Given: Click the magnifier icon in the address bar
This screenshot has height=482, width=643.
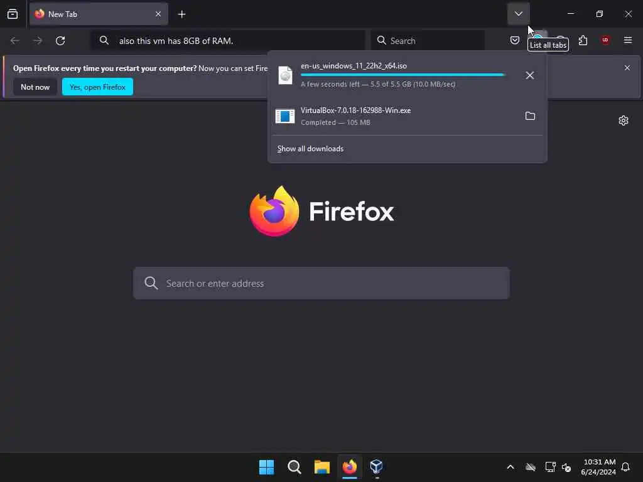Looking at the screenshot, I should pyautogui.click(x=104, y=40).
